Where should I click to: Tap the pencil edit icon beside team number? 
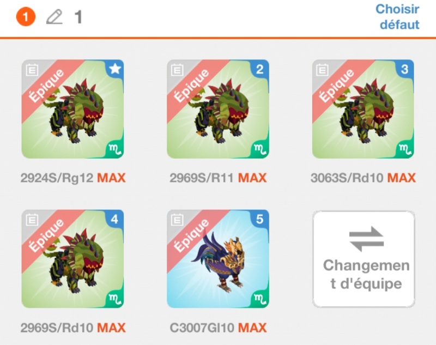point(54,17)
